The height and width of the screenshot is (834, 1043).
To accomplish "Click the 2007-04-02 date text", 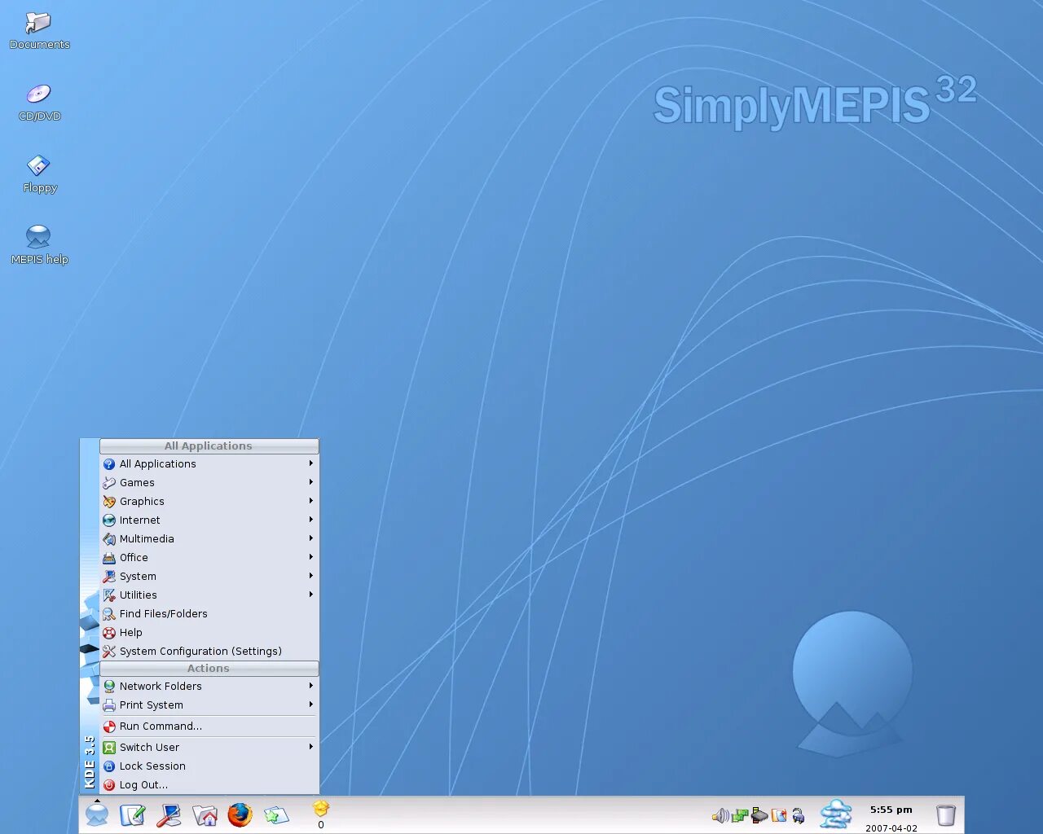I will [x=891, y=827].
